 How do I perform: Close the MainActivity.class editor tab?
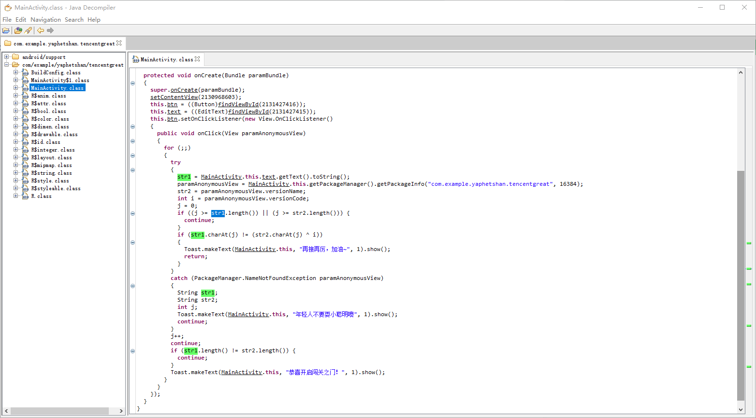click(x=197, y=59)
